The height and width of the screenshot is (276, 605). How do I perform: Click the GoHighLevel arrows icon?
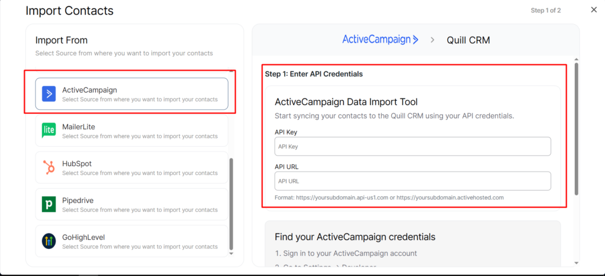pos(49,241)
